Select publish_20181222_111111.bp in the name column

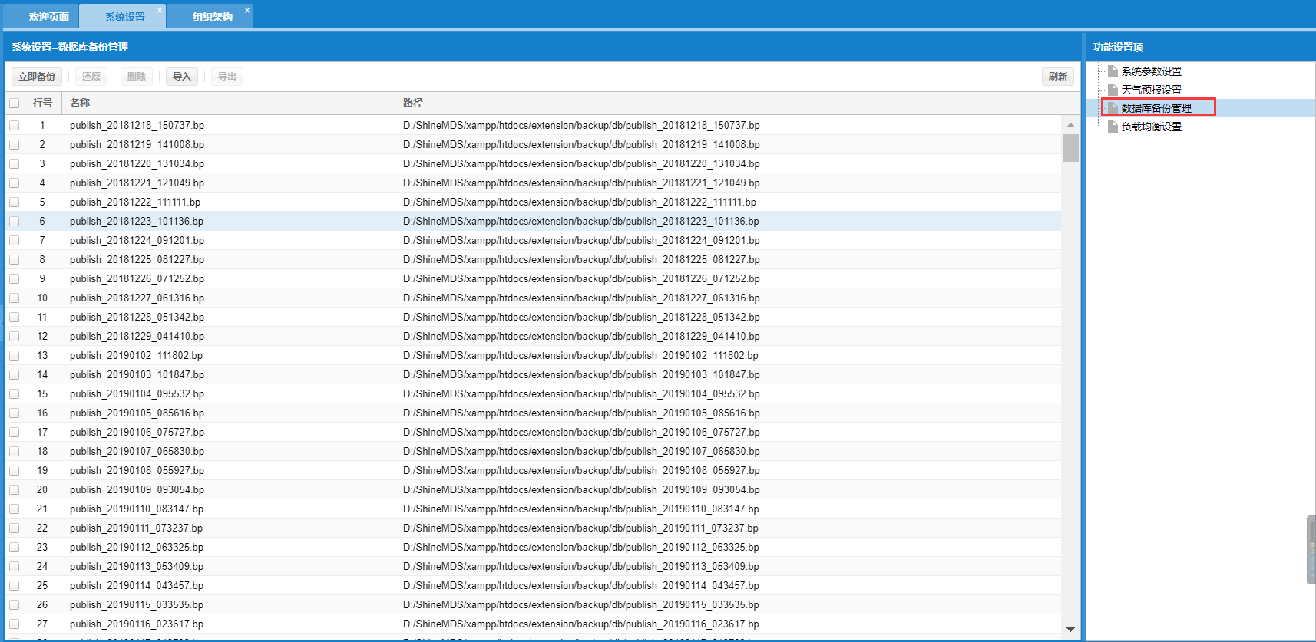(135, 202)
